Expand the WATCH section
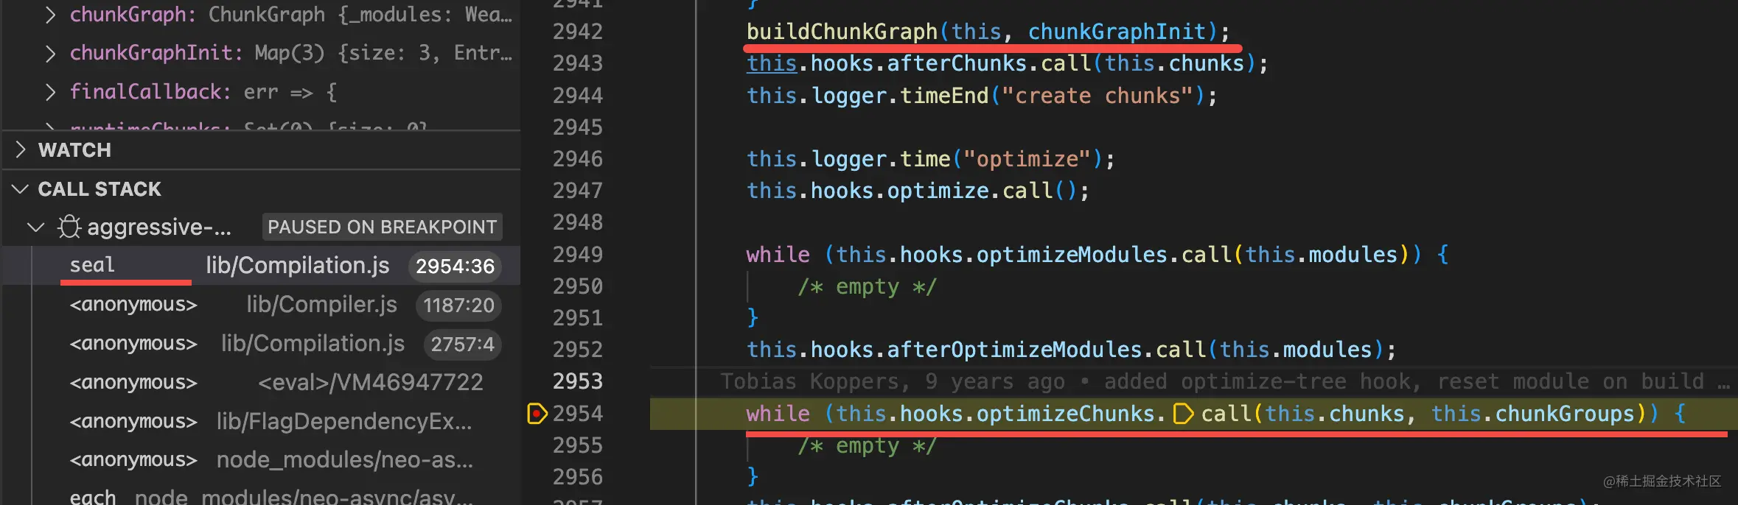The width and height of the screenshot is (1738, 505). coord(21,149)
